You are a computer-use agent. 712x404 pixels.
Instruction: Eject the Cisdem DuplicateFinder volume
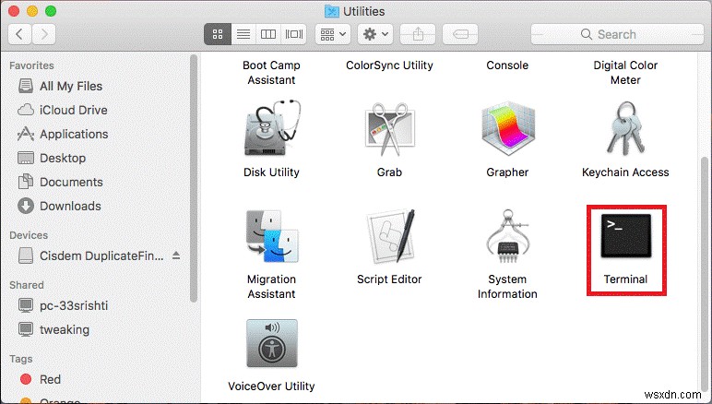[x=176, y=255]
